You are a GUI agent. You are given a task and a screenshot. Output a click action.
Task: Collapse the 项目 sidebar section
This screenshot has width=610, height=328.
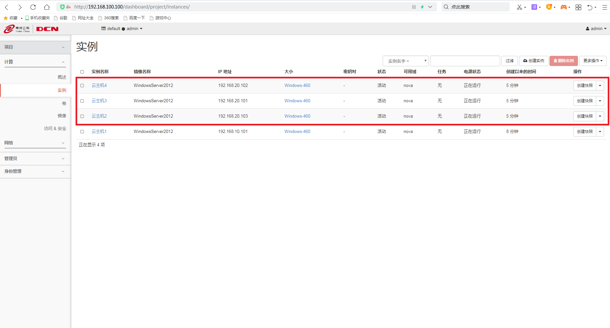coord(35,47)
